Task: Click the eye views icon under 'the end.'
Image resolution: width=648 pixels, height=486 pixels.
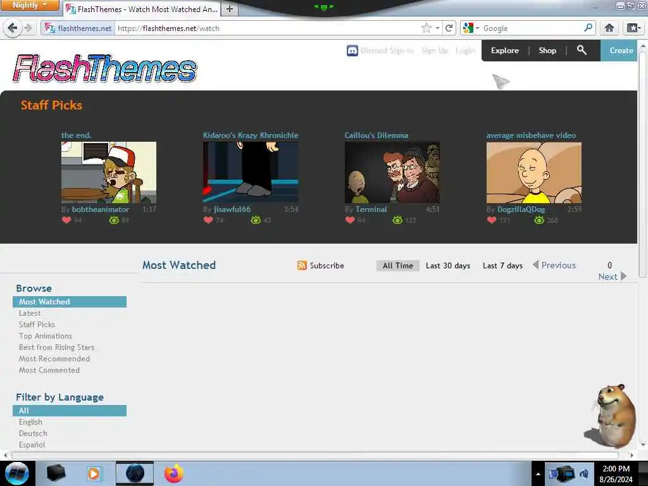Action: (114, 220)
